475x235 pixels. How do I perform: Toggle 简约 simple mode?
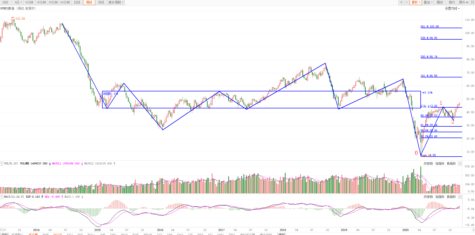point(452,2)
